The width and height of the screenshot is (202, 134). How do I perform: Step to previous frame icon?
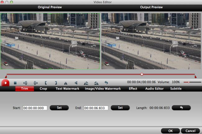(x=25, y=83)
